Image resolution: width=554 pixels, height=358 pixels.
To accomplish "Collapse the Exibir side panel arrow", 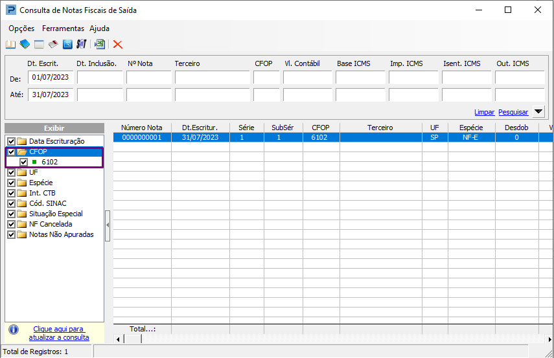I will [108, 225].
